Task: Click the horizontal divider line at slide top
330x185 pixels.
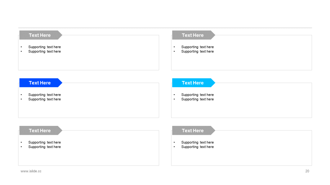Action: pyautogui.click(x=165, y=28)
